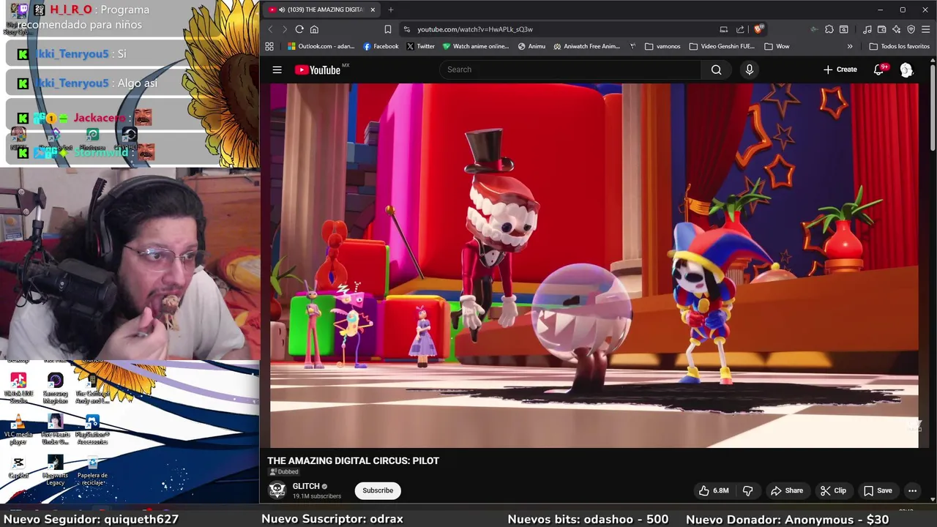
Task: Start voice search with microphone icon
Action: click(x=749, y=70)
